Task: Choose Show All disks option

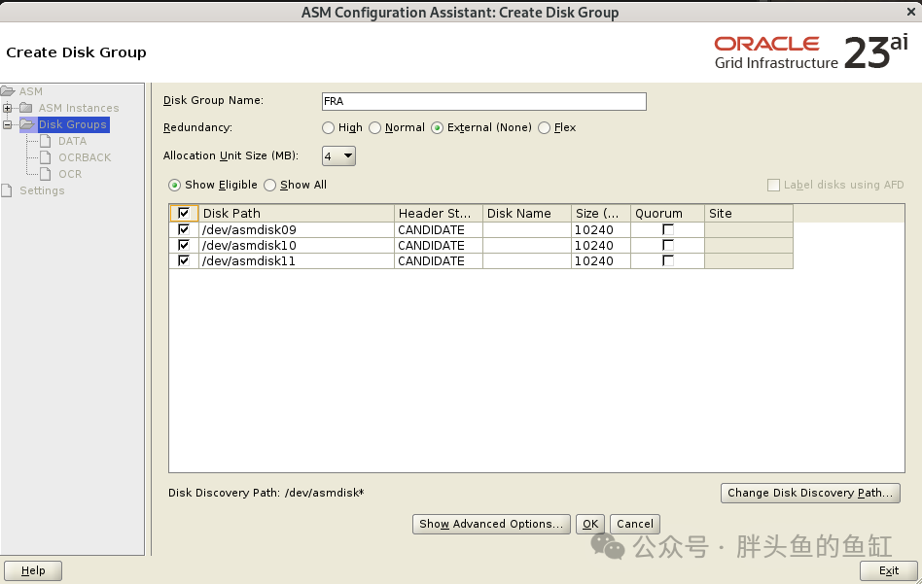Action: pos(270,185)
